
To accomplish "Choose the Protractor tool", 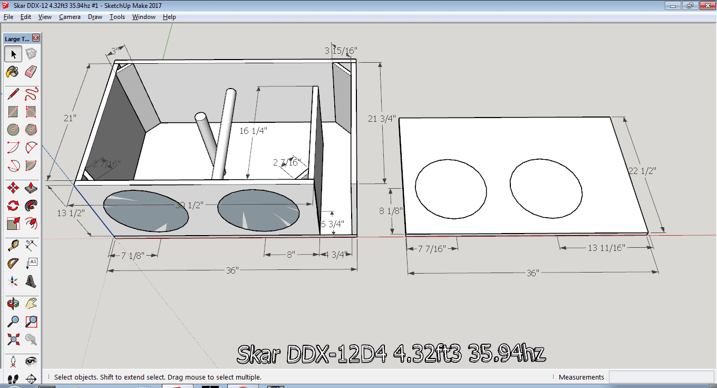I will click(13, 264).
